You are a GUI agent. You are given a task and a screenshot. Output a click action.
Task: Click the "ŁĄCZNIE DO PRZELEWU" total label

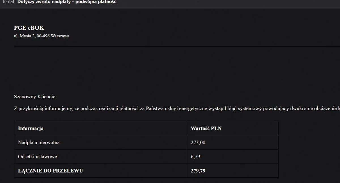tap(50, 171)
